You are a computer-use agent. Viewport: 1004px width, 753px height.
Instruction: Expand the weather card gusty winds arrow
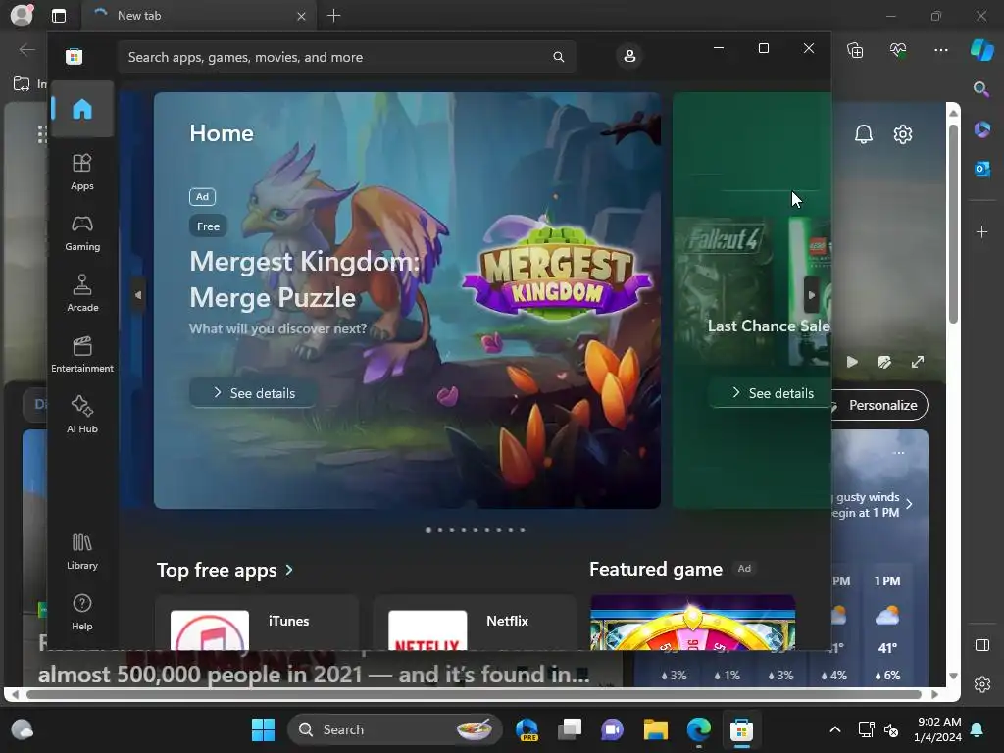coord(909,504)
